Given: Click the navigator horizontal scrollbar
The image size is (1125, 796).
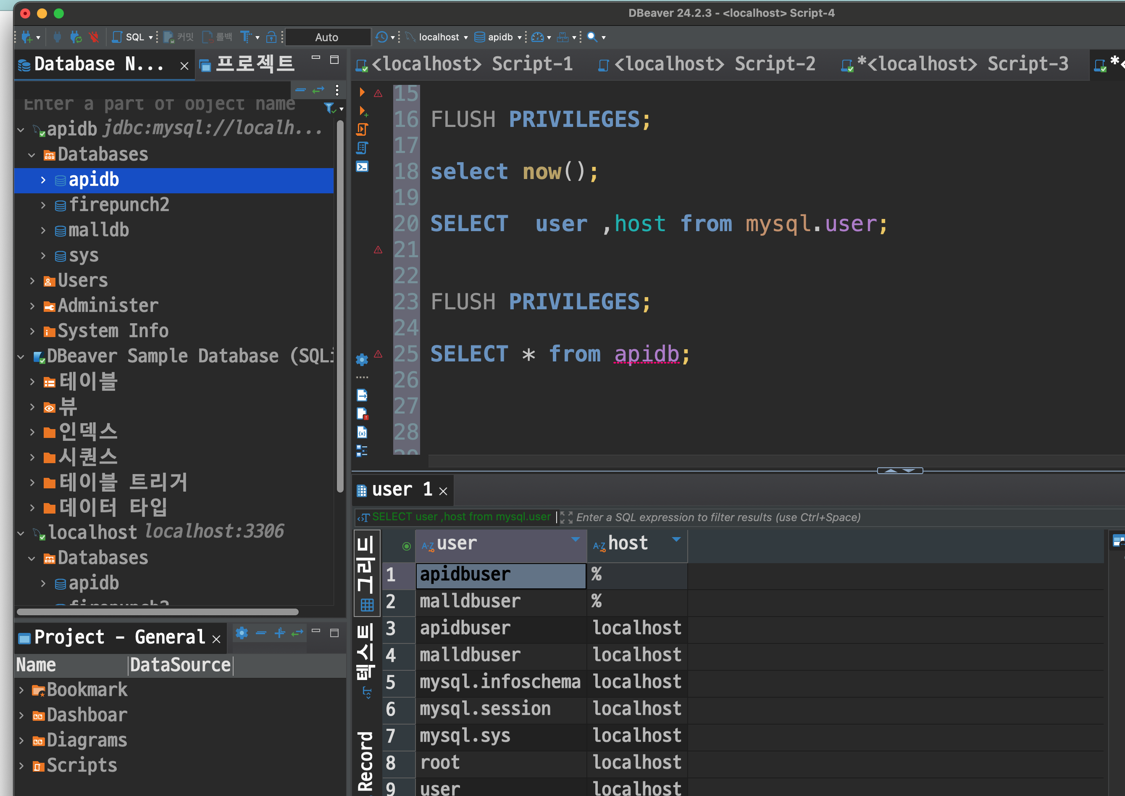Looking at the screenshot, I should tap(157, 611).
